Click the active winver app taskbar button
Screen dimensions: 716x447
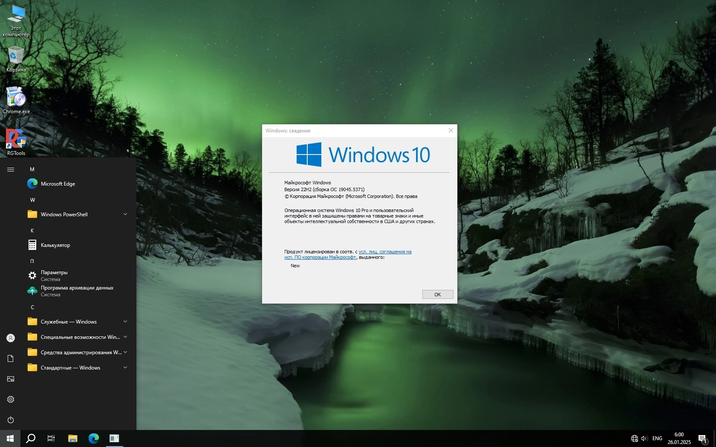click(x=114, y=438)
